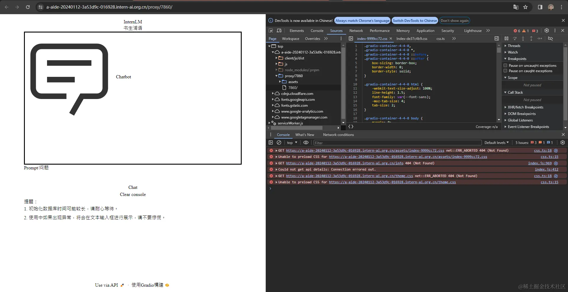Click the translate page icon in address bar
Image resolution: width=568 pixels, height=292 pixels.
click(x=516, y=7)
